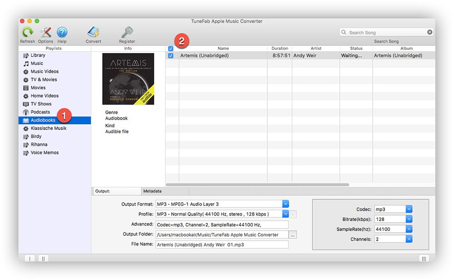Click the File Name input field
Screen dimensions: 454x280
pyautogui.click(x=222, y=244)
